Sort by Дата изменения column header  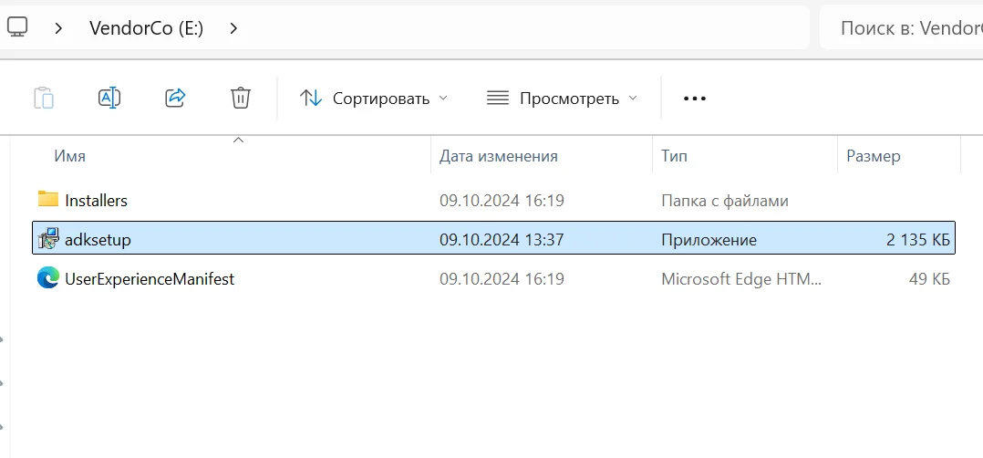(x=499, y=156)
